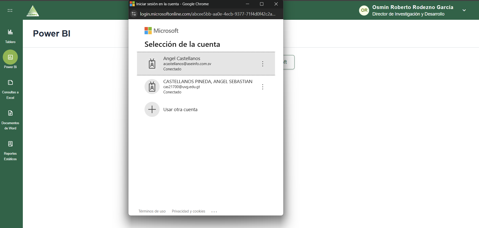Open Tablero in the sidebar
This screenshot has height=228, width=479.
pos(10,36)
